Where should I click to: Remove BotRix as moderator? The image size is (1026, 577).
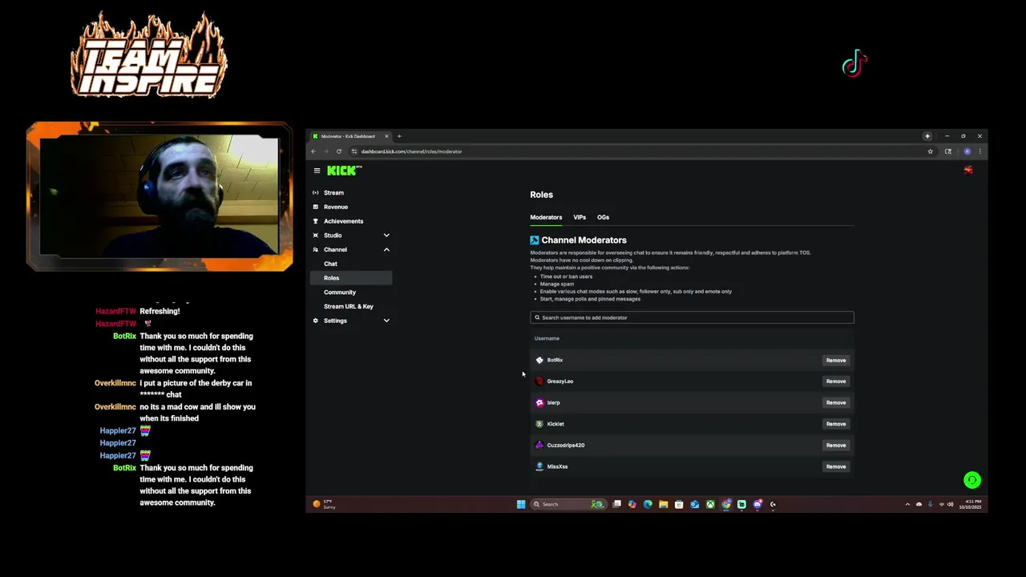pos(836,360)
